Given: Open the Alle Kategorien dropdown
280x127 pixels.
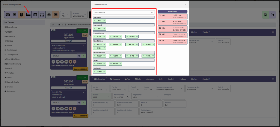Looking at the screenshot, I should [x=124, y=13].
